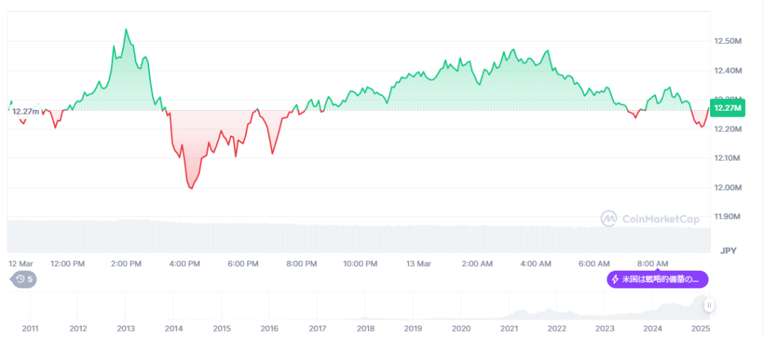Screen dimensions: 763x339
Task: Click the 12:00 PM time axis label
Action: (x=66, y=263)
